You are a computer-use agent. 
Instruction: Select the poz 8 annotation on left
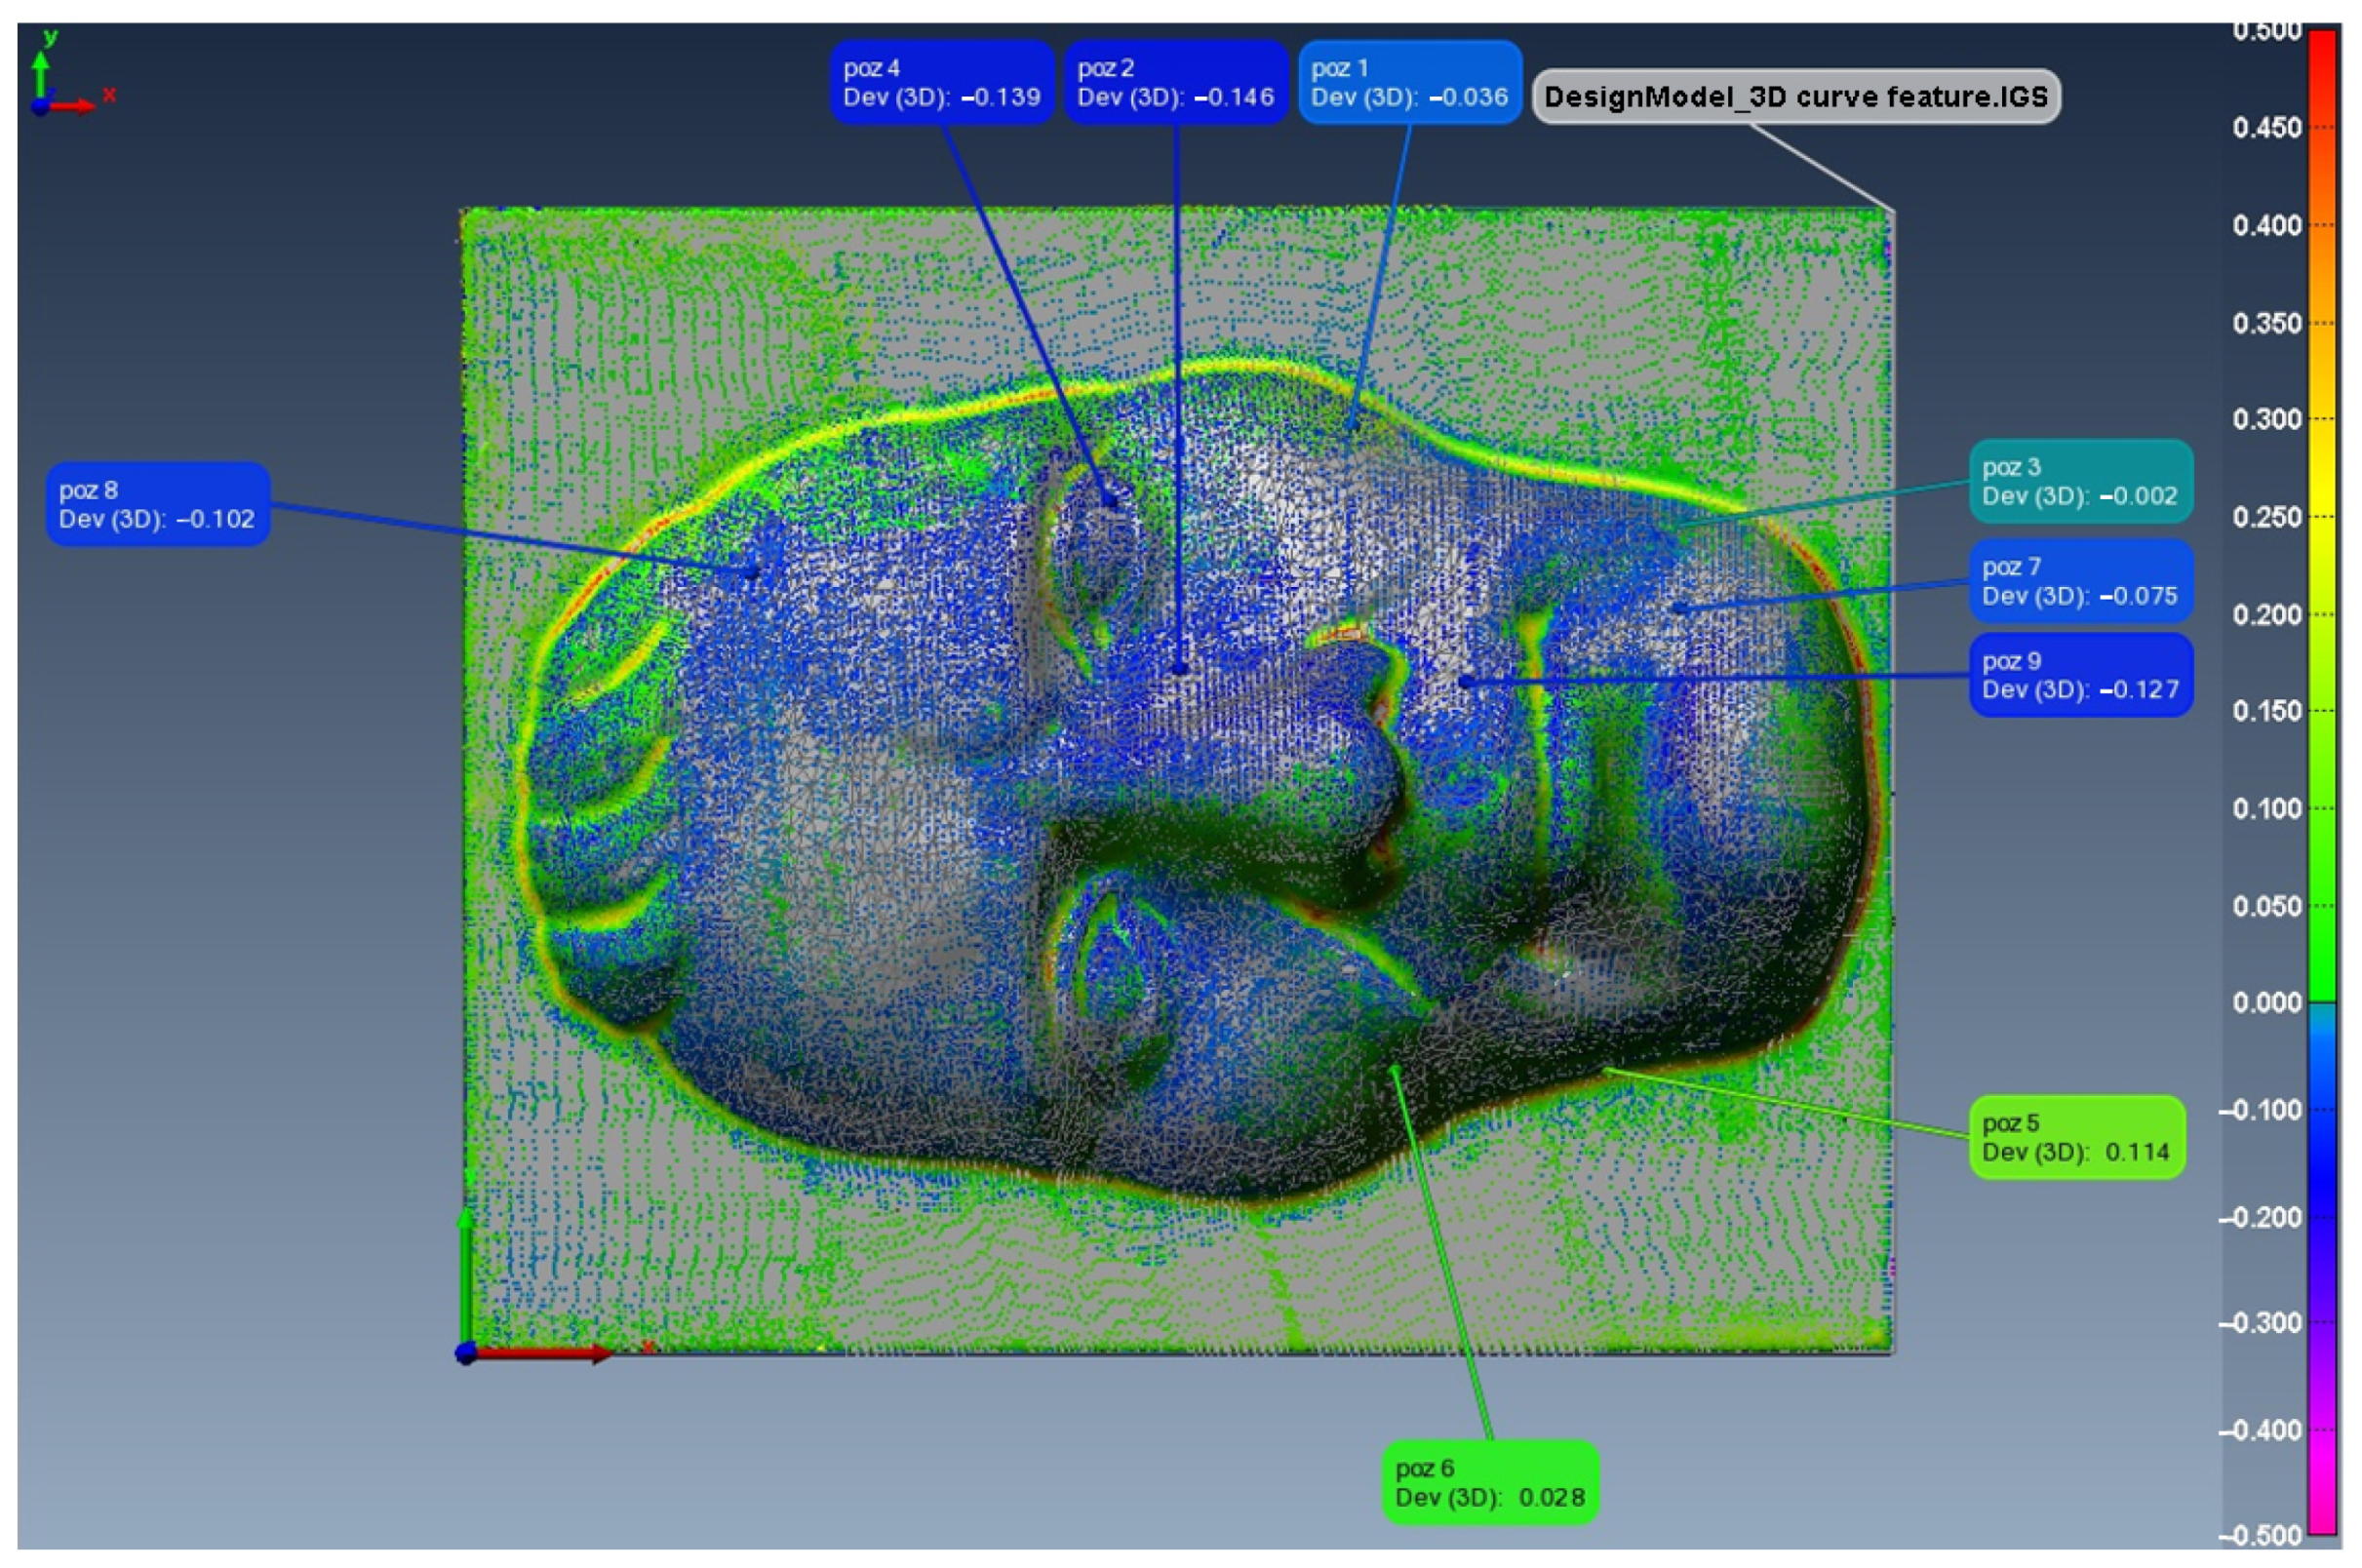click(158, 504)
